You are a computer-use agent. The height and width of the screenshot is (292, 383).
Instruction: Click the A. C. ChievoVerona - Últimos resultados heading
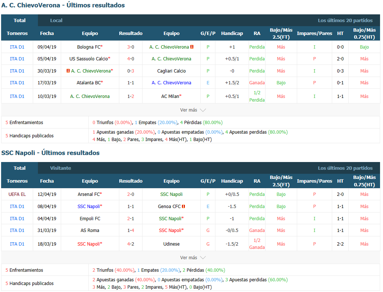coord(63,5)
